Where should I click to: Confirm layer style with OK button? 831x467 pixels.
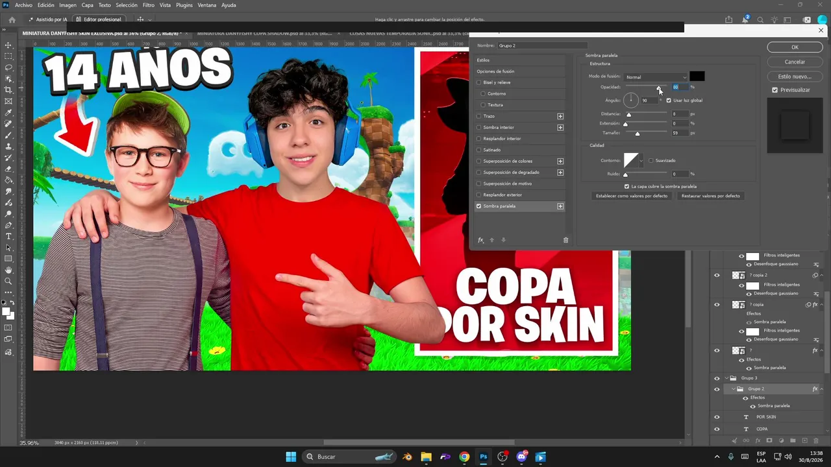(795, 47)
